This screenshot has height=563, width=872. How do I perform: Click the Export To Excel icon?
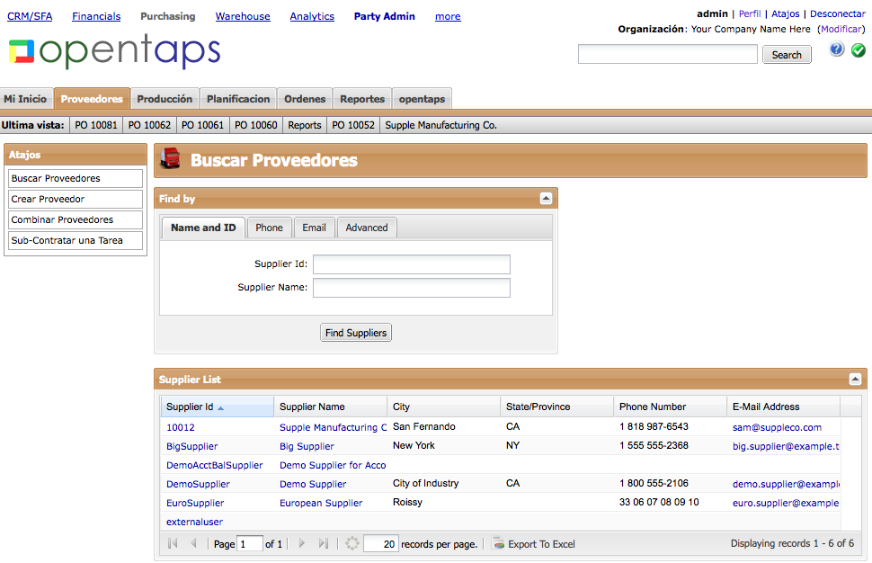point(498,543)
